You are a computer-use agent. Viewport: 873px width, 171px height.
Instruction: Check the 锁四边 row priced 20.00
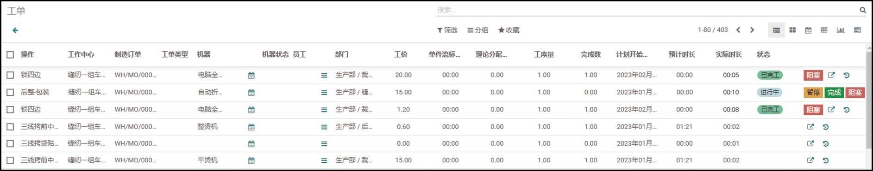click(x=10, y=75)
